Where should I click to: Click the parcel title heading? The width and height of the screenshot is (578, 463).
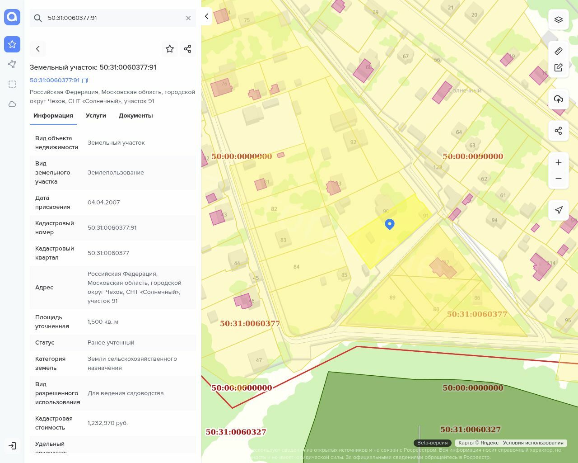coord(93,67)
